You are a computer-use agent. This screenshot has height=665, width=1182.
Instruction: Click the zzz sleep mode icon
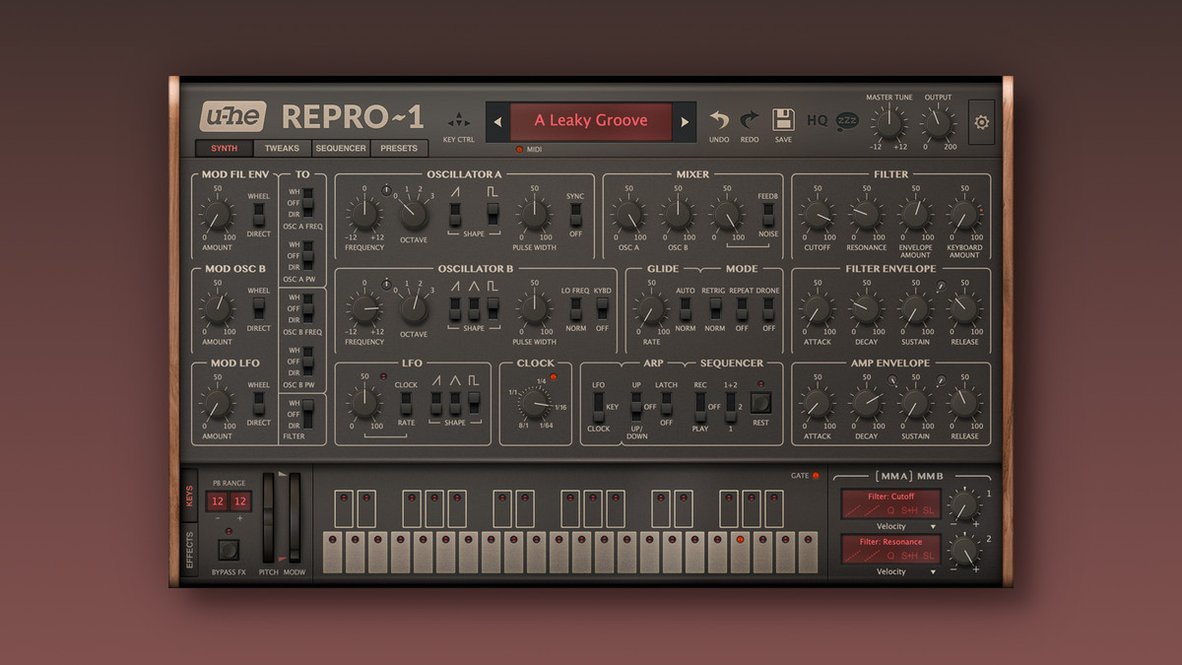846,121
